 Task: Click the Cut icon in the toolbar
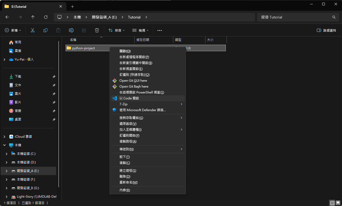coord(32,30)
